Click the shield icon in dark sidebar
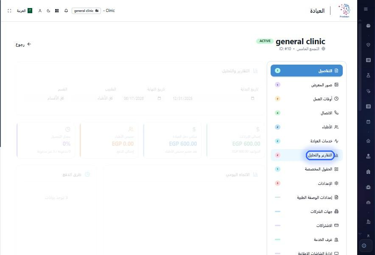The image size is (375, 255). (x=368, y=45)
